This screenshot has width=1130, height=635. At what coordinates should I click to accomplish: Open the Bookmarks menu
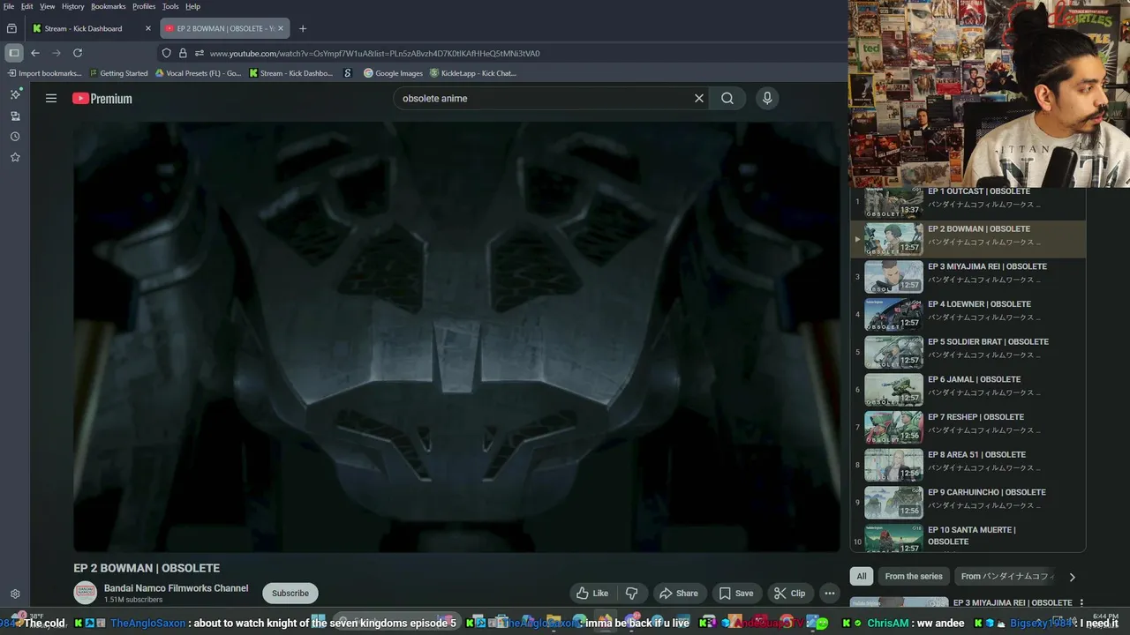[109, 6]
